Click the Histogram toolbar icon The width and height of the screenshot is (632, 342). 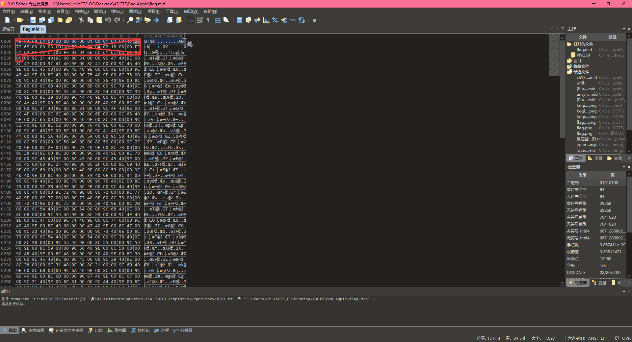point(266,20)
